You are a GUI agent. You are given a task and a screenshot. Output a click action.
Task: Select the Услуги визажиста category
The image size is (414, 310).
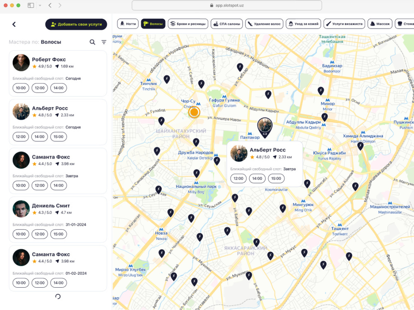click(344, 24)
